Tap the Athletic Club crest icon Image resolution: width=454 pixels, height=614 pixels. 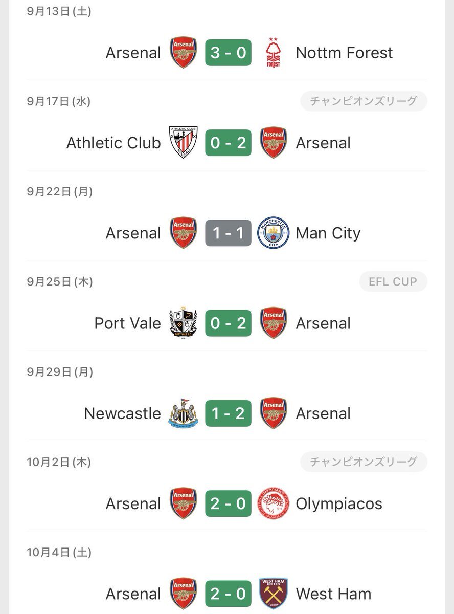pyautogui.click(x=183, y=143)
